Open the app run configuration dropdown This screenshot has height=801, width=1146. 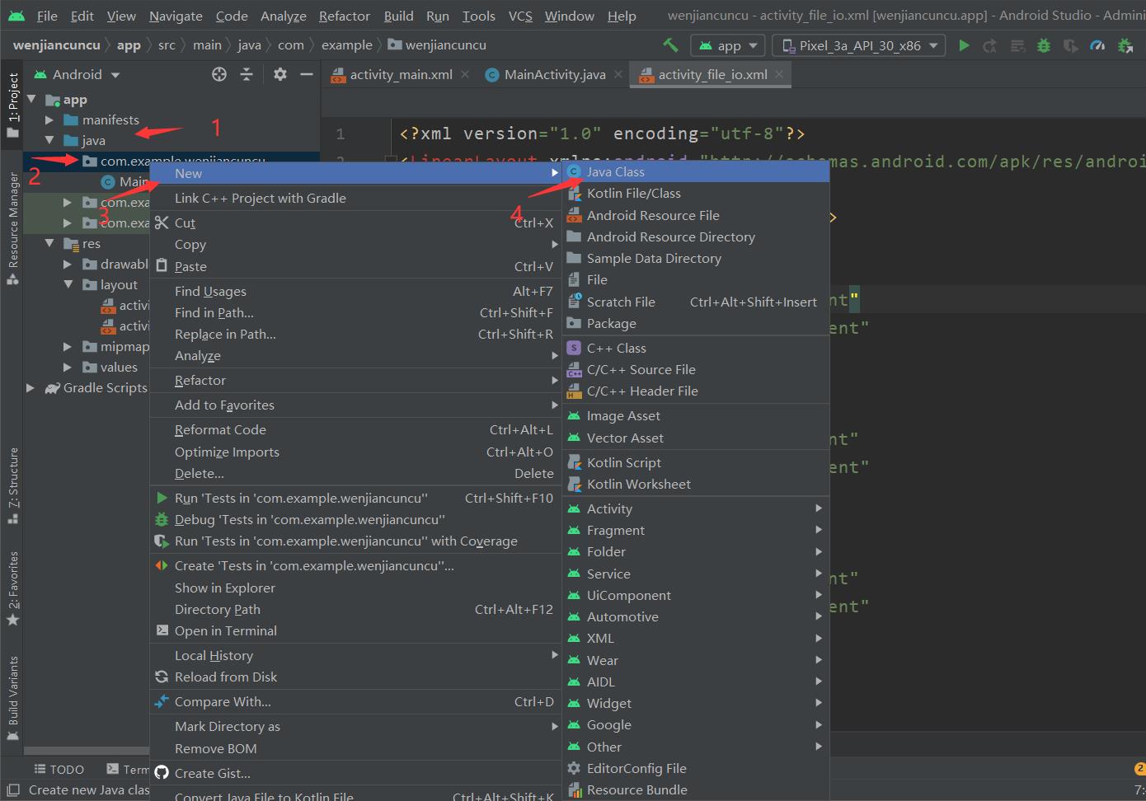(x=728, y=45)
